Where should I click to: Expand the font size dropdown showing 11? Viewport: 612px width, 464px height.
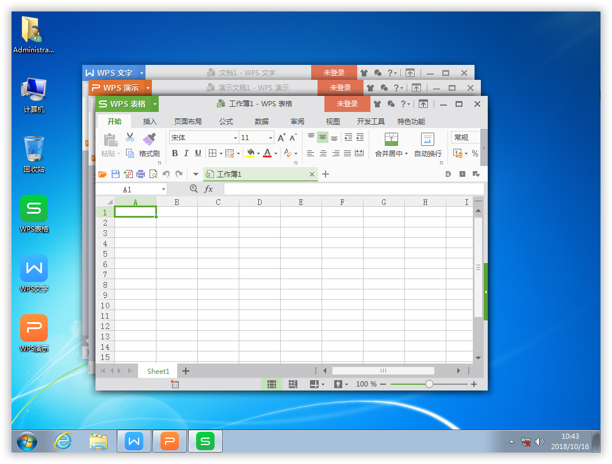[x=270, y=138]
